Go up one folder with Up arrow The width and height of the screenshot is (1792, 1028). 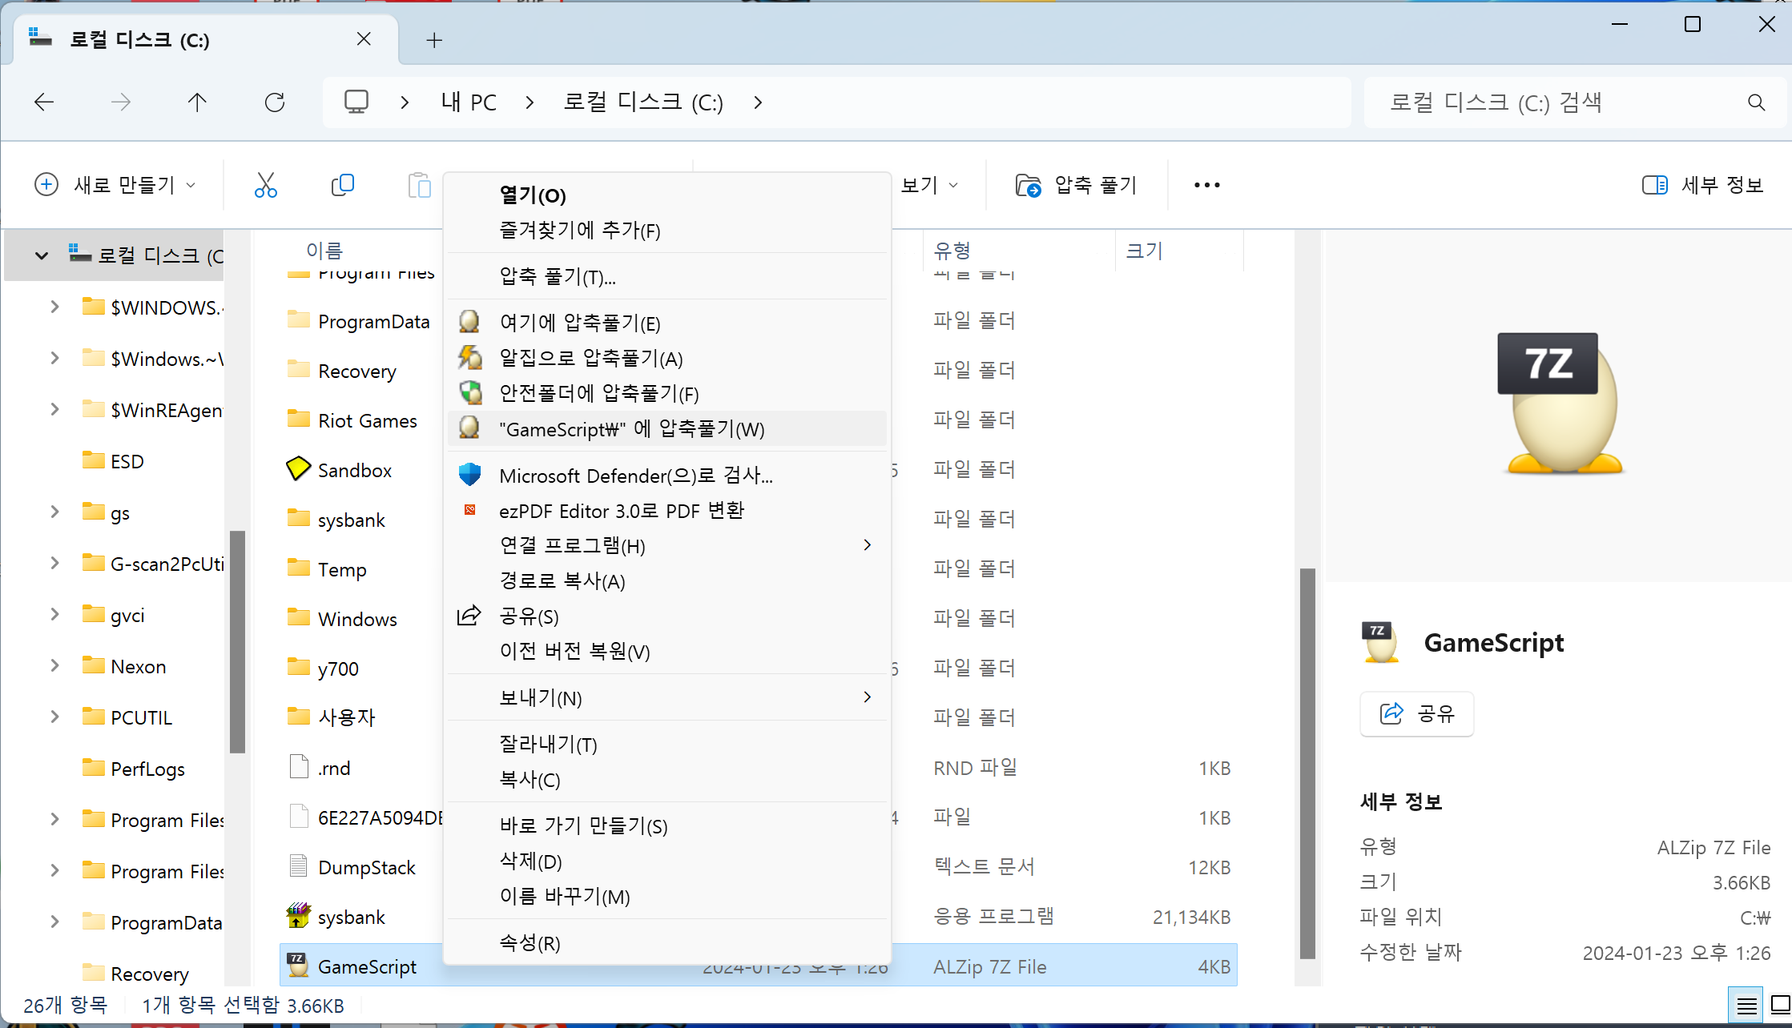pos(197,102)
